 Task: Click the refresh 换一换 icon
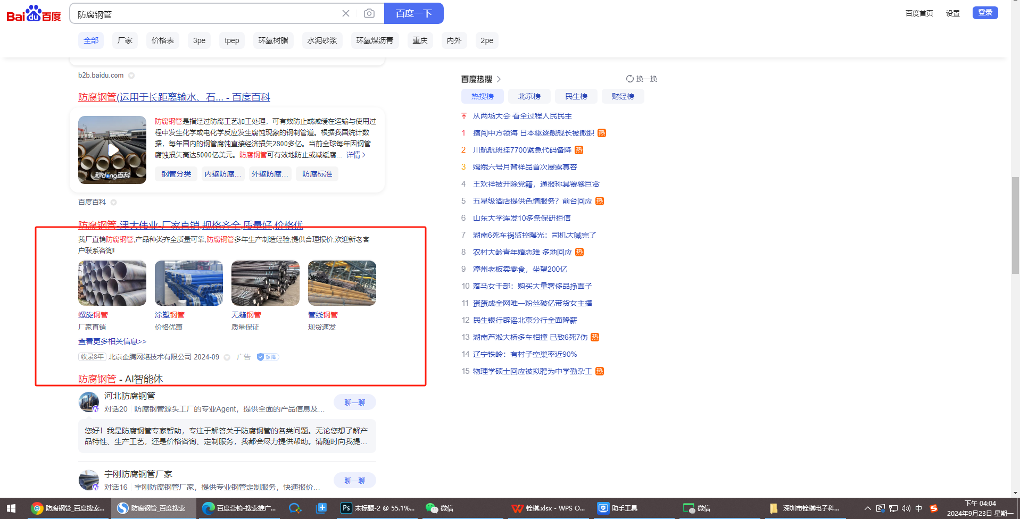(x=630, y=79)
